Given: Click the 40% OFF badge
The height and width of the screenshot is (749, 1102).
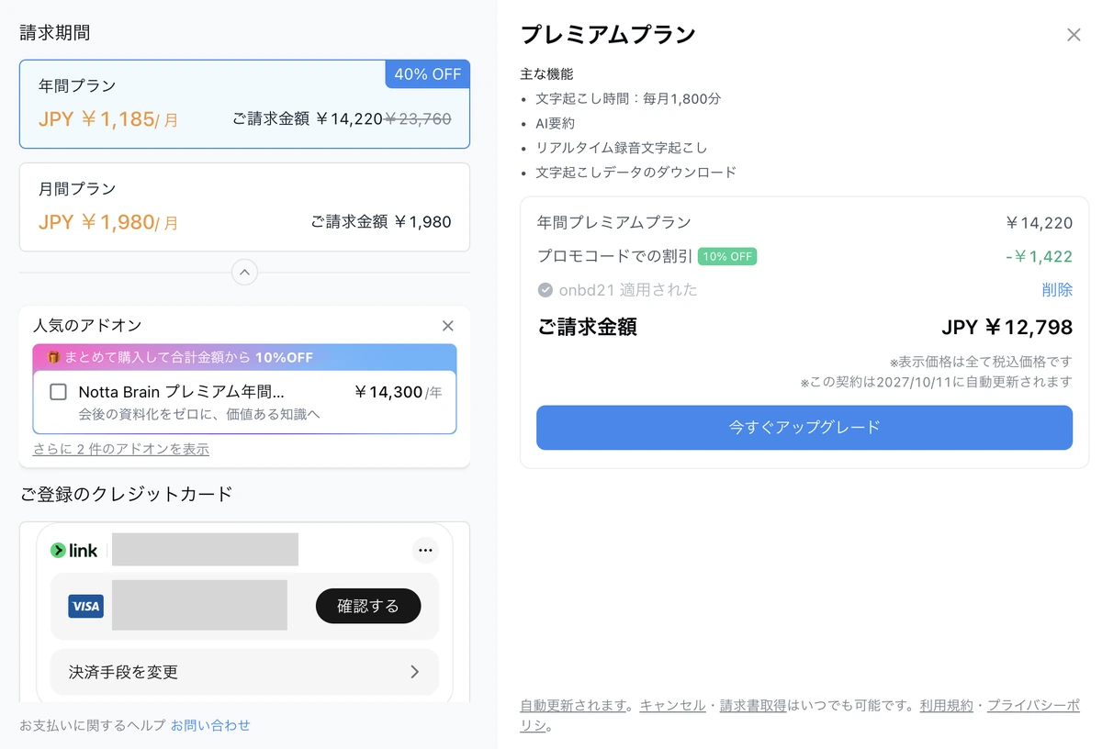Looking at the screenshot, I should pos(428,74).
